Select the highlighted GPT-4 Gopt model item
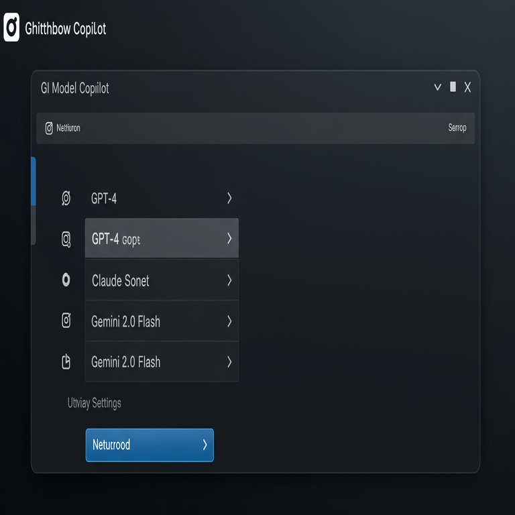The height and width of the screenshot is (515, 515). pyautogui.click(x=162, y=238)
